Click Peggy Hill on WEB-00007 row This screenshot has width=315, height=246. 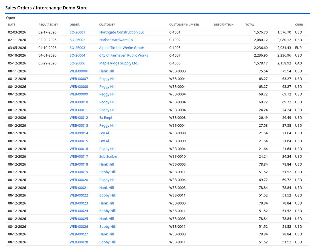click(x=107, y=78)
